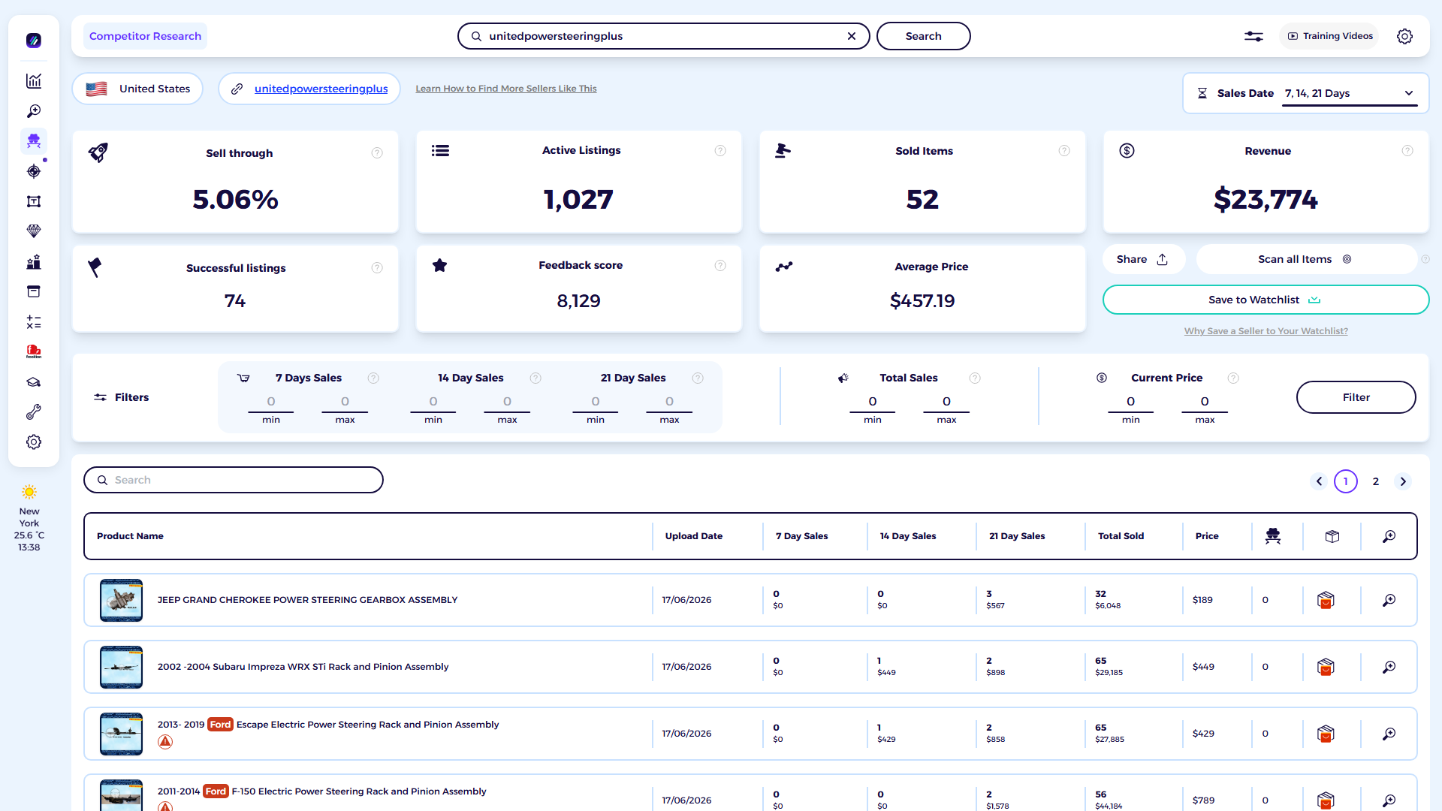
Task: Click the app logo in the sidebar
Action: click(34, 41)
